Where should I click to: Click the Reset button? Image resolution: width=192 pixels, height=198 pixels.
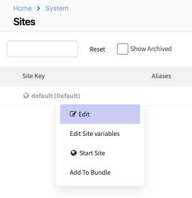pos(97,49)
